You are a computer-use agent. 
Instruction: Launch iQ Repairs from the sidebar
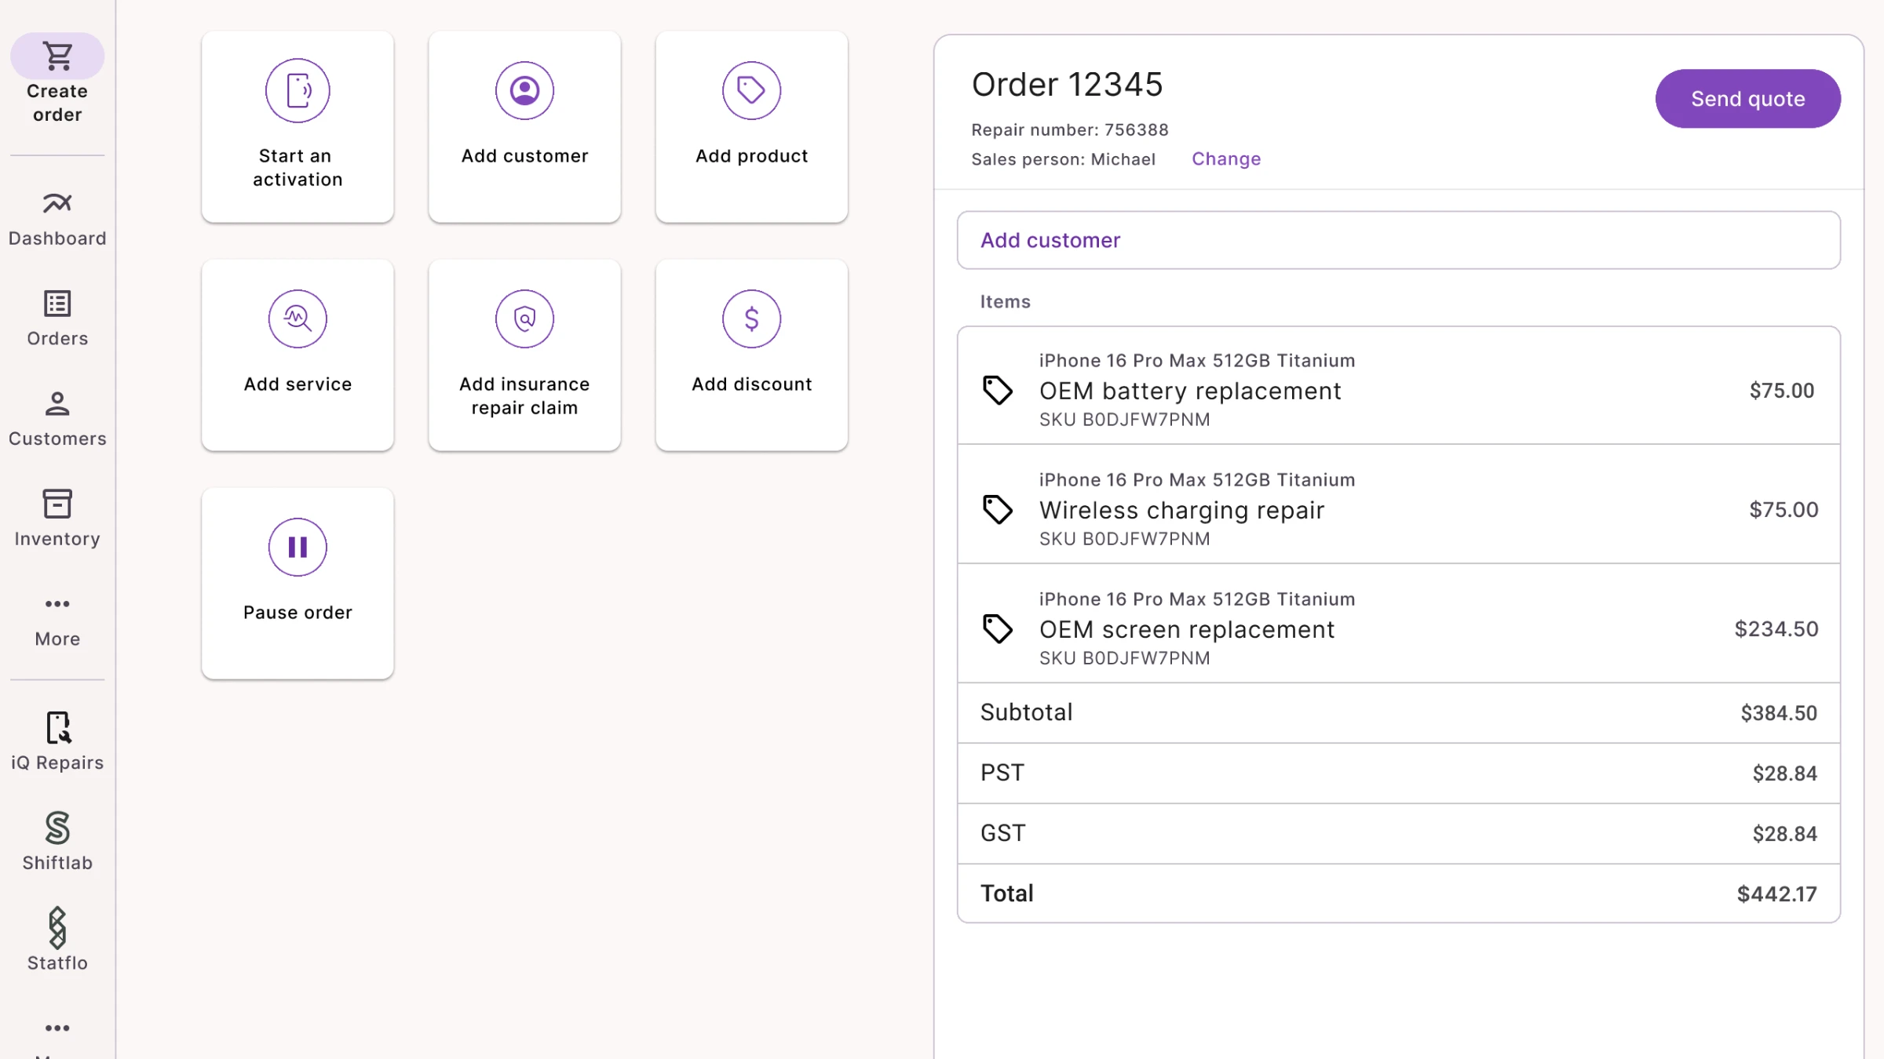[x=57, y=742]
